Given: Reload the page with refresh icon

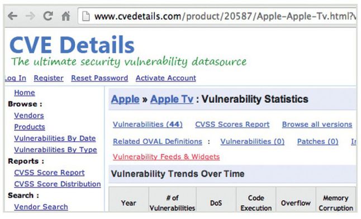Looking at the screenshot, I should [x=48, y=16].
